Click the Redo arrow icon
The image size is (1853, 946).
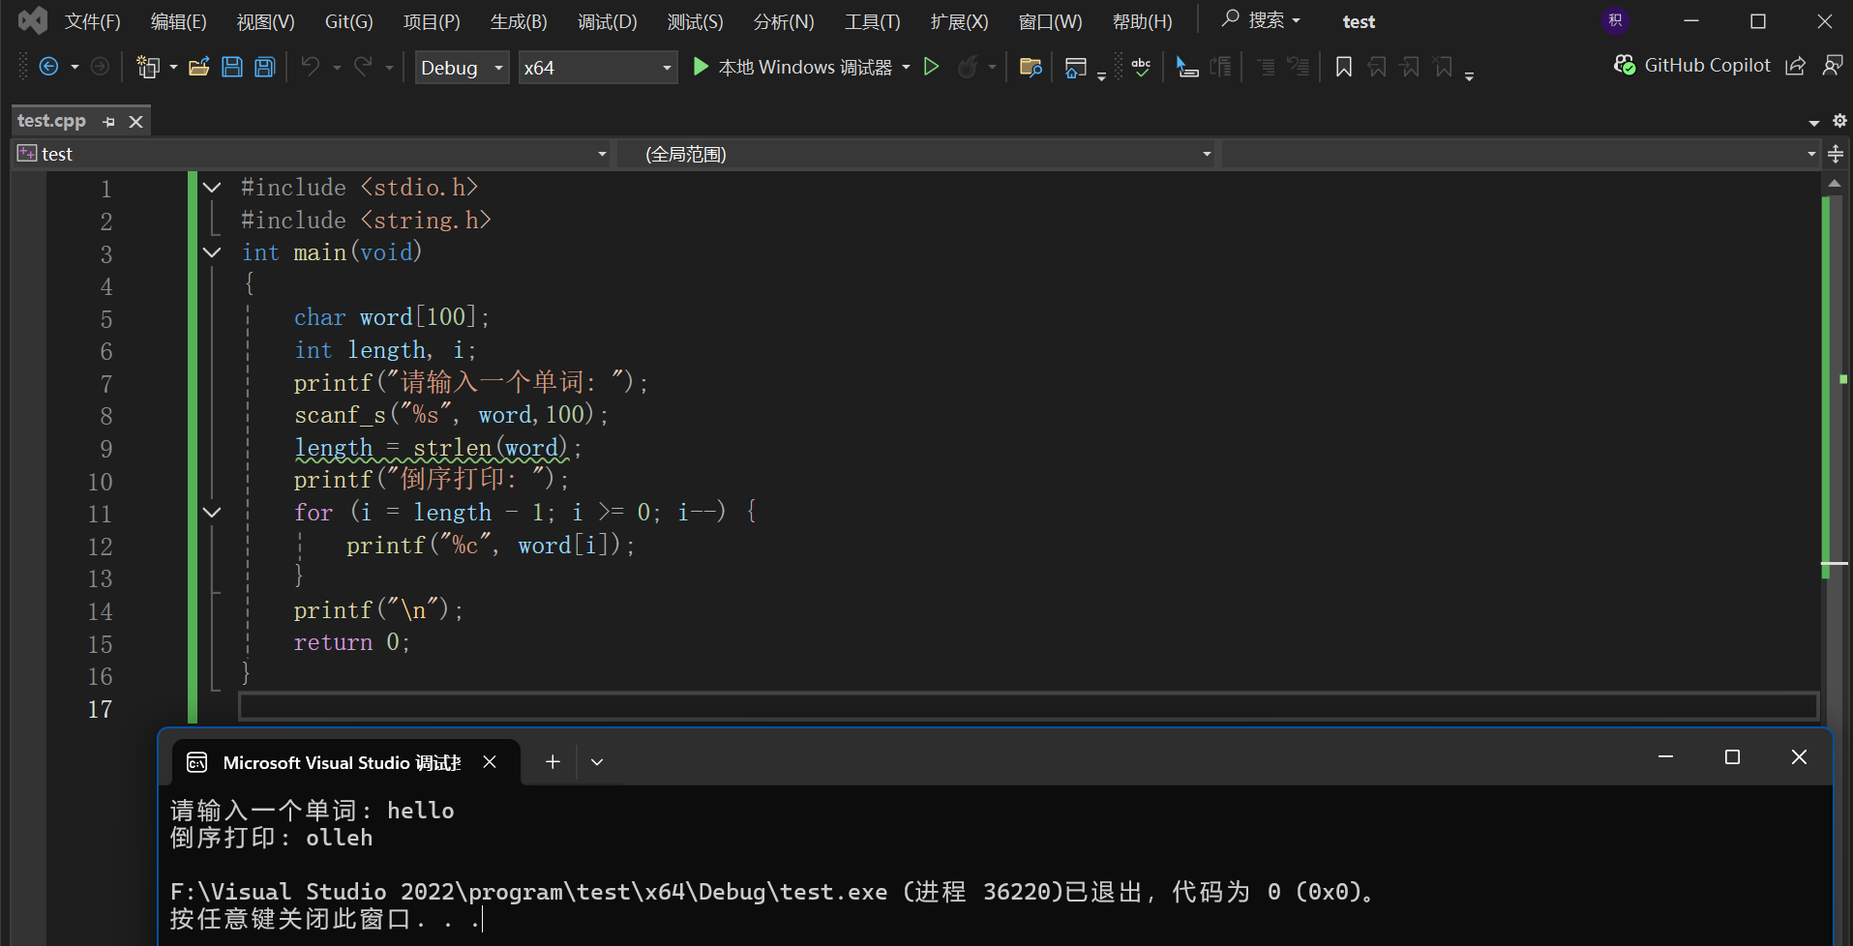(x=364, y=67)
